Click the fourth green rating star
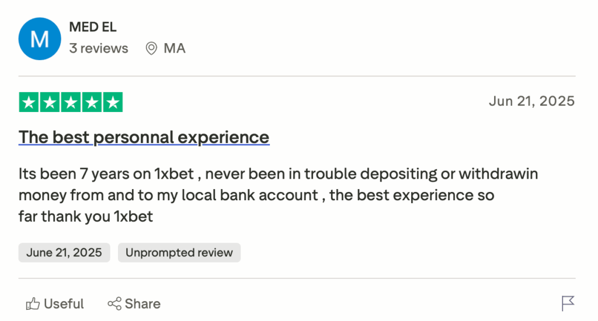 [x=92, y=102]
